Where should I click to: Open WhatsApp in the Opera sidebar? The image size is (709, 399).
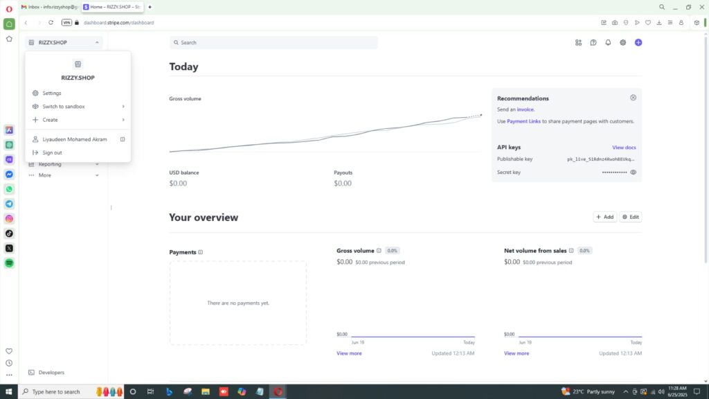tap(9, 189)
